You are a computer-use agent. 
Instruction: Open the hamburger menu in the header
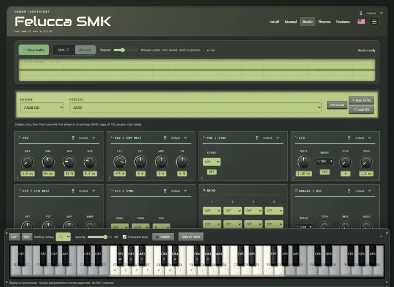pyautogui.click(x=374, y=22)
